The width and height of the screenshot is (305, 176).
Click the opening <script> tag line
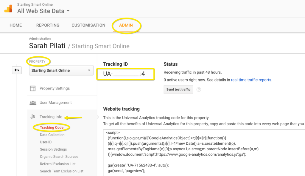113,132
